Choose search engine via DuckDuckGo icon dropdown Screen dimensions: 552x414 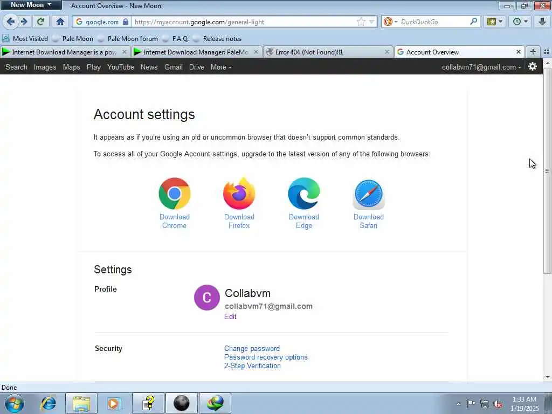390,22
